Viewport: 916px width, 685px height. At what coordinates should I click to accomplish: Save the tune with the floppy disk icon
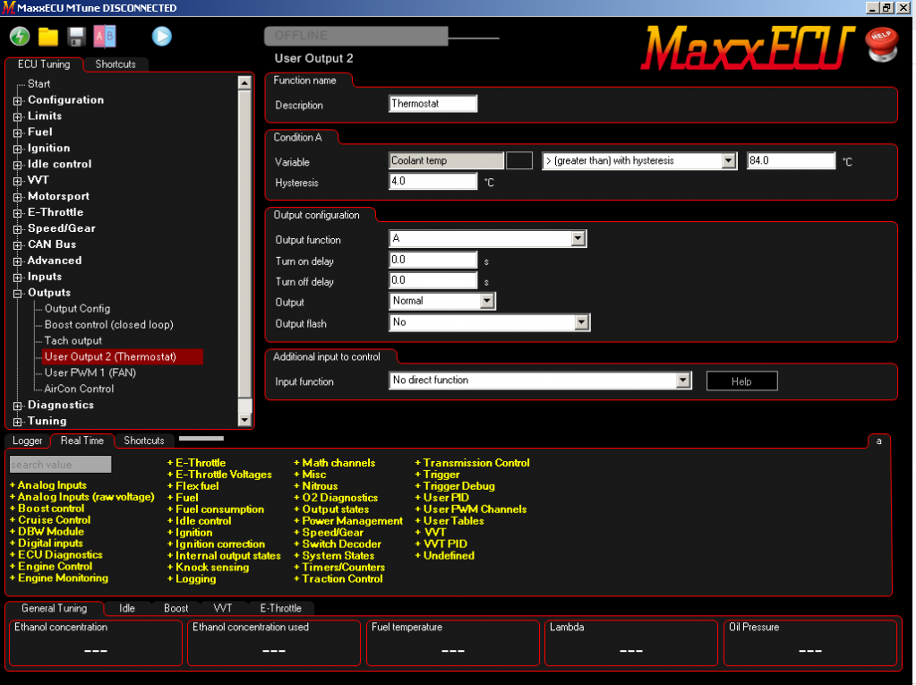(x=76, y=37)
